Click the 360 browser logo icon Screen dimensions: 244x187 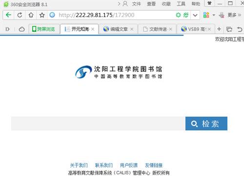[6, 4]
